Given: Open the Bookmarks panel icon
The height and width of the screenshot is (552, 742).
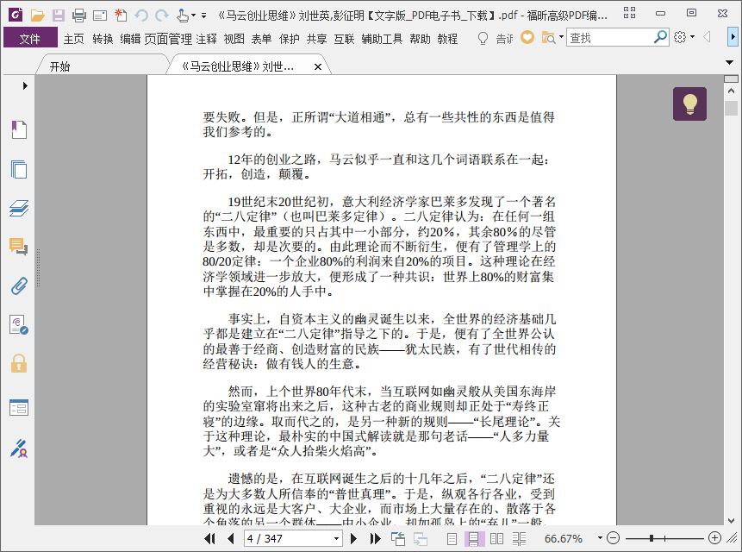Looking at the screenshot, I should (x=19, y=129).
